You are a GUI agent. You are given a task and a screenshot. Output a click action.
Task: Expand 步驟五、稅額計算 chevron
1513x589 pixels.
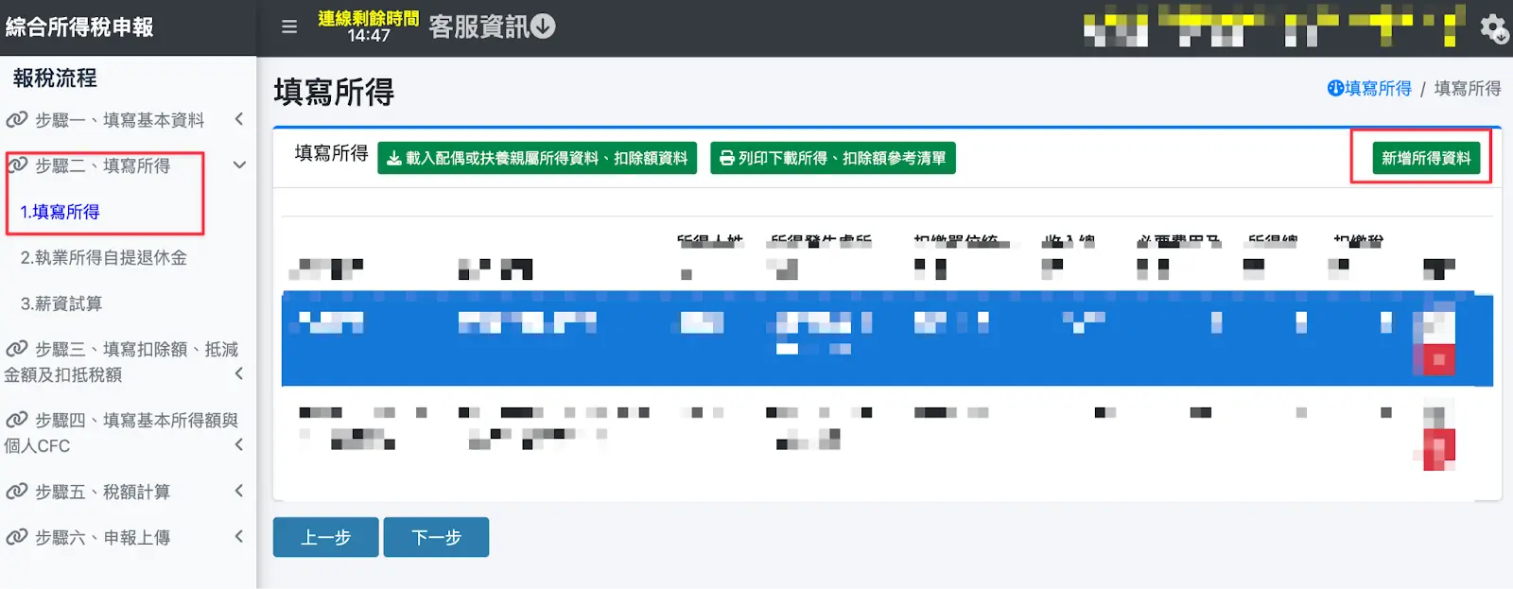239,491
